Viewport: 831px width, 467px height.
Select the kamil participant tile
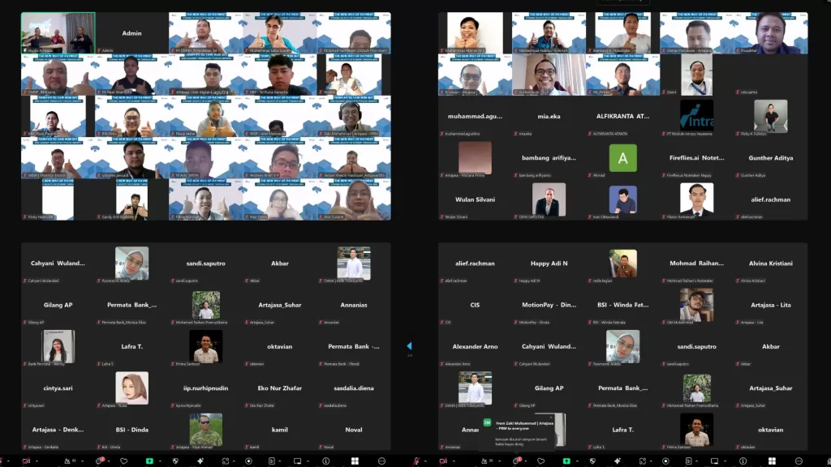pos(280,430)
